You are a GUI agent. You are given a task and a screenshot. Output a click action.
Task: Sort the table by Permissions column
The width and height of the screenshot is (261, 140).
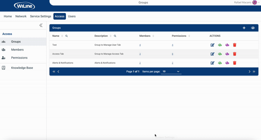(189, 36)
